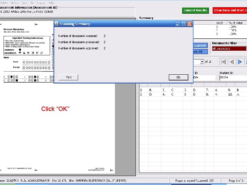The height and width of the screenshot is (185, 247).
Task: Go to the first document arrow icon
Action: click(x=224, y=62)
